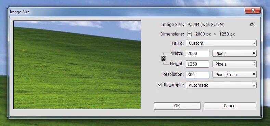
Task: Click the image preview thumbnail
Action: [77, 65]
